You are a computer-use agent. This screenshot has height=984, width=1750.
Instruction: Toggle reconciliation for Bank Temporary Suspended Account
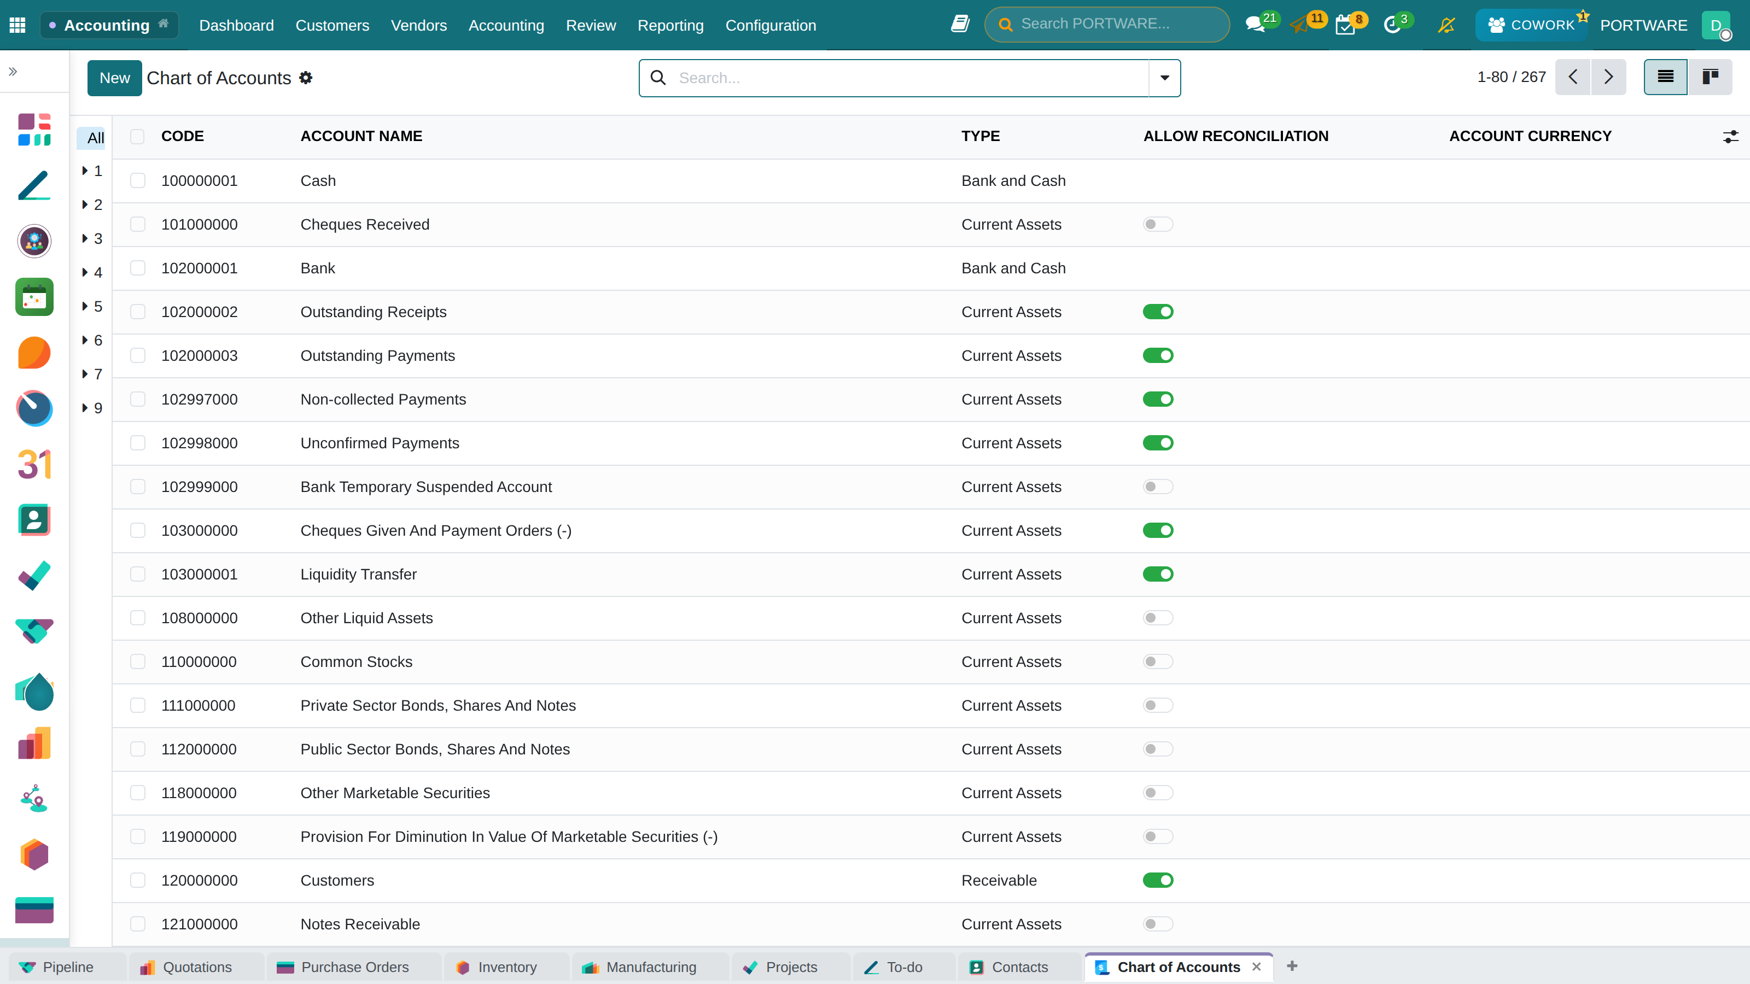point(1158,487)
